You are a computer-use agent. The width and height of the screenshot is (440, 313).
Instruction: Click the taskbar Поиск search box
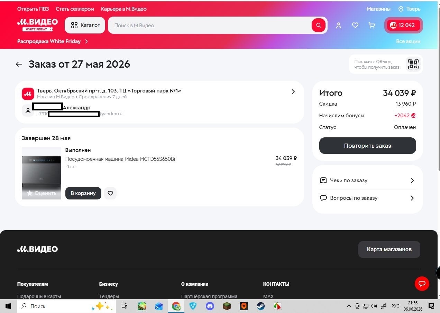66,306
